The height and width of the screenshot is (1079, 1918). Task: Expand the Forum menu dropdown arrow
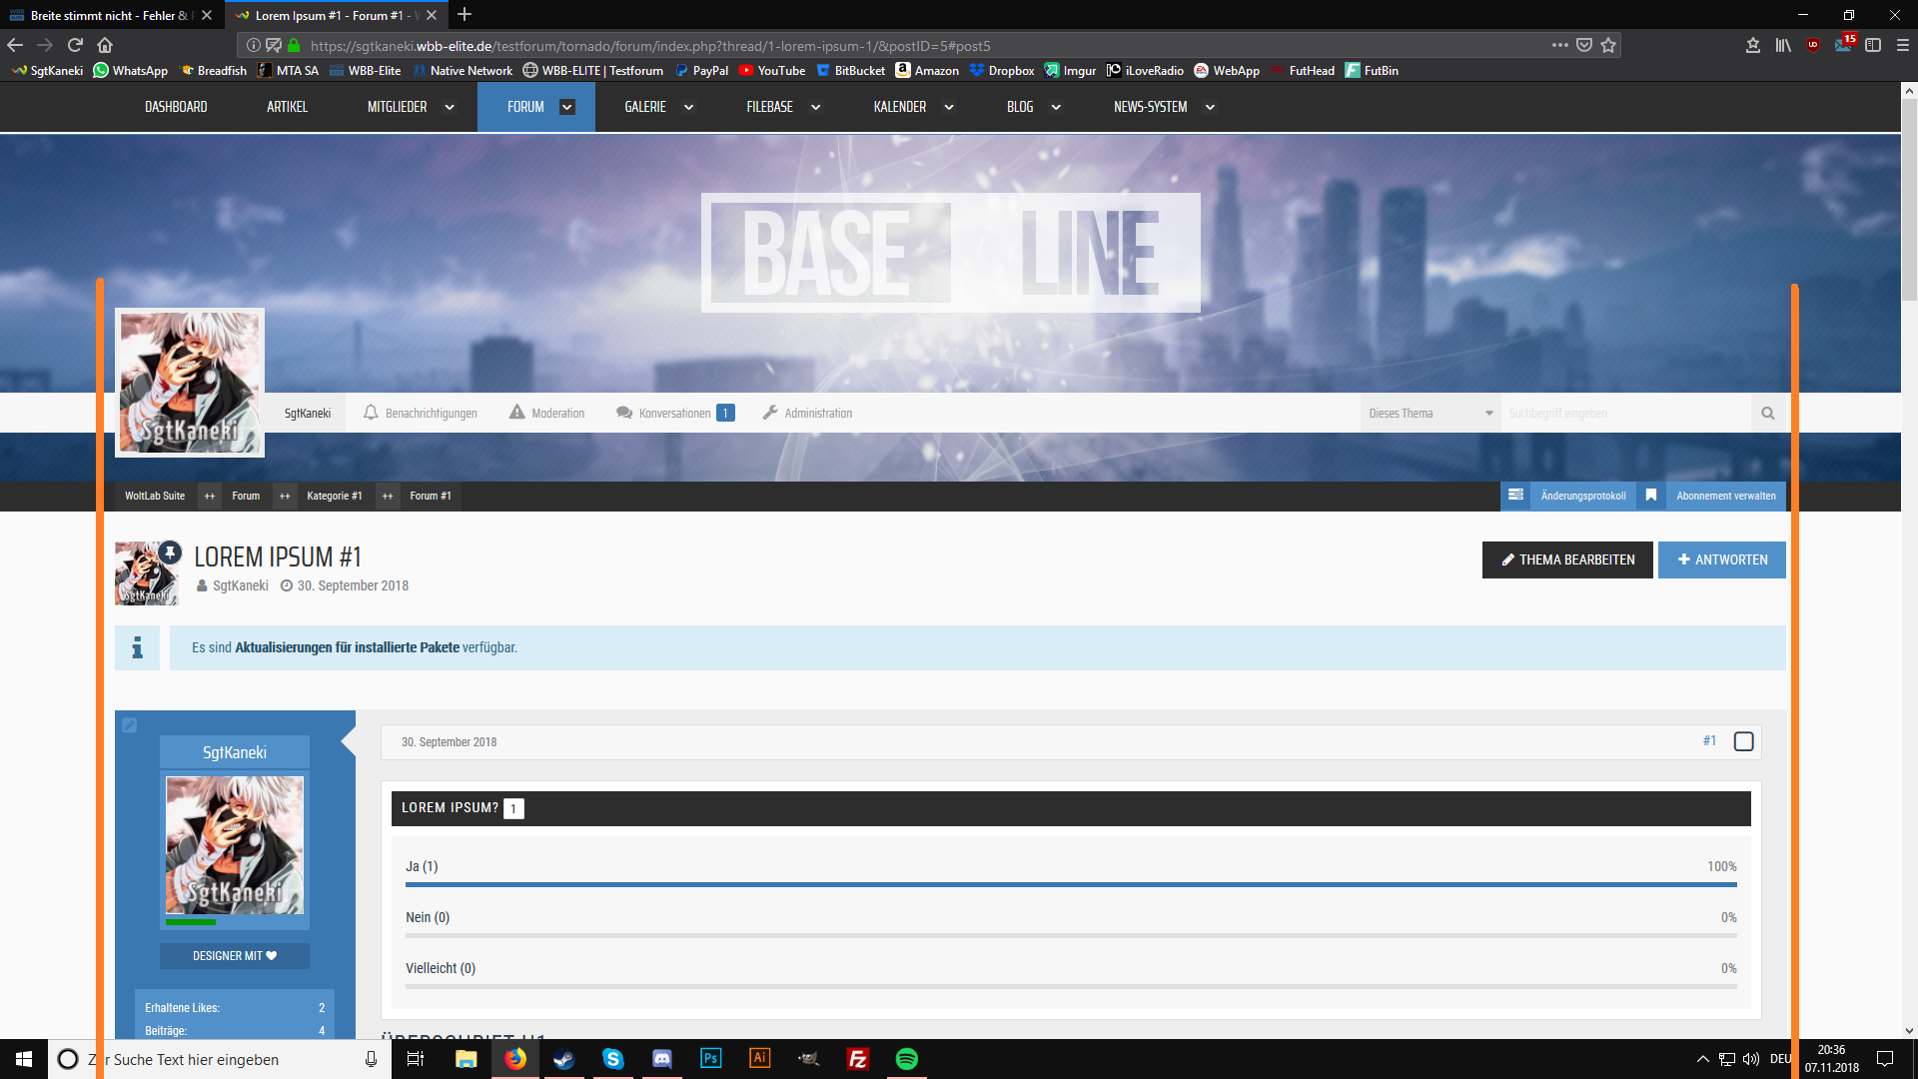(x=566, y=107)
